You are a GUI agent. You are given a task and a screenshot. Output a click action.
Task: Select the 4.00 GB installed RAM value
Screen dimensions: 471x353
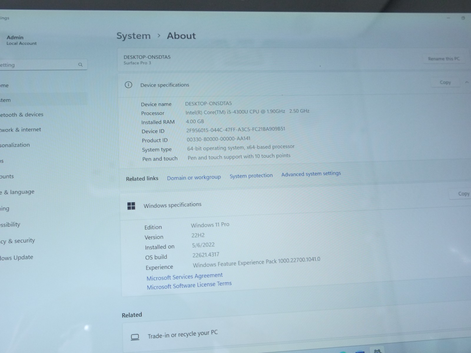pos(195,121)
